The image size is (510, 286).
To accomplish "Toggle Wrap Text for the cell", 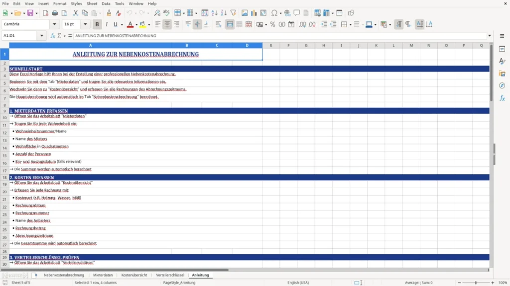I will 218,24.
